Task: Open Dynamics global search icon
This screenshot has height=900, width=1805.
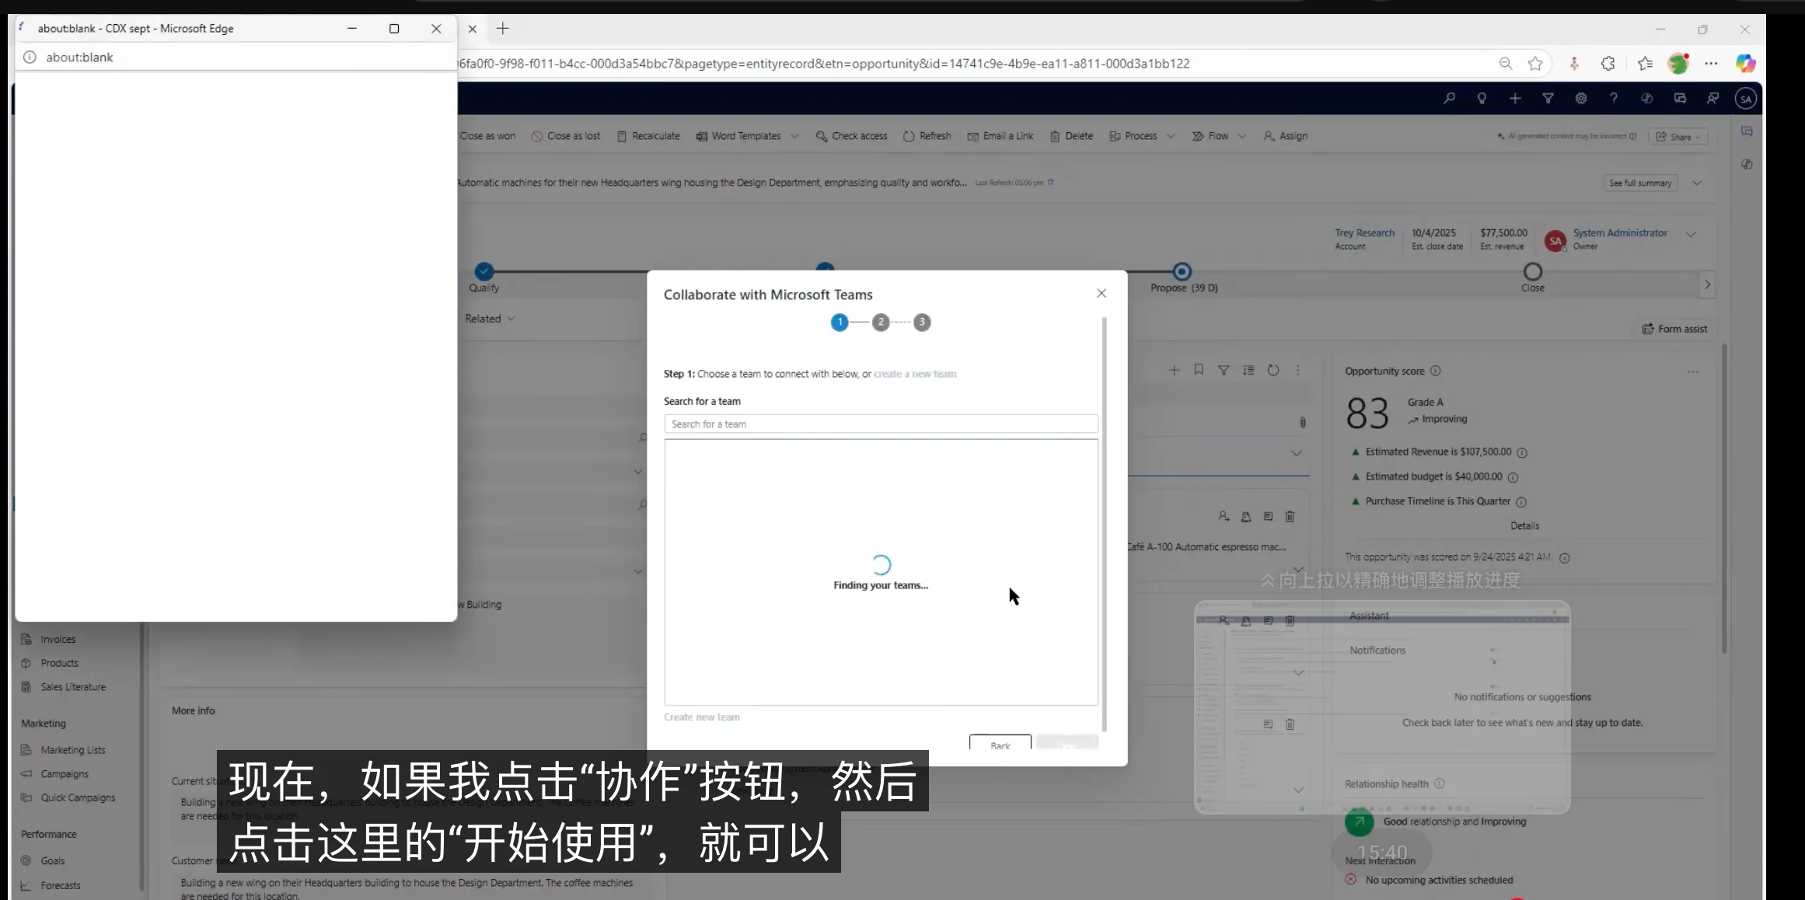Action: tap(1449, 99)
